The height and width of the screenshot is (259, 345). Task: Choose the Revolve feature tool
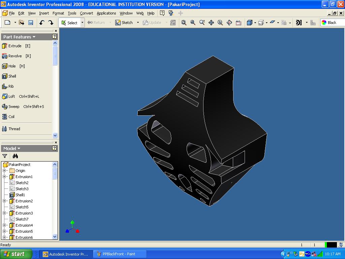tap(15, 56)
